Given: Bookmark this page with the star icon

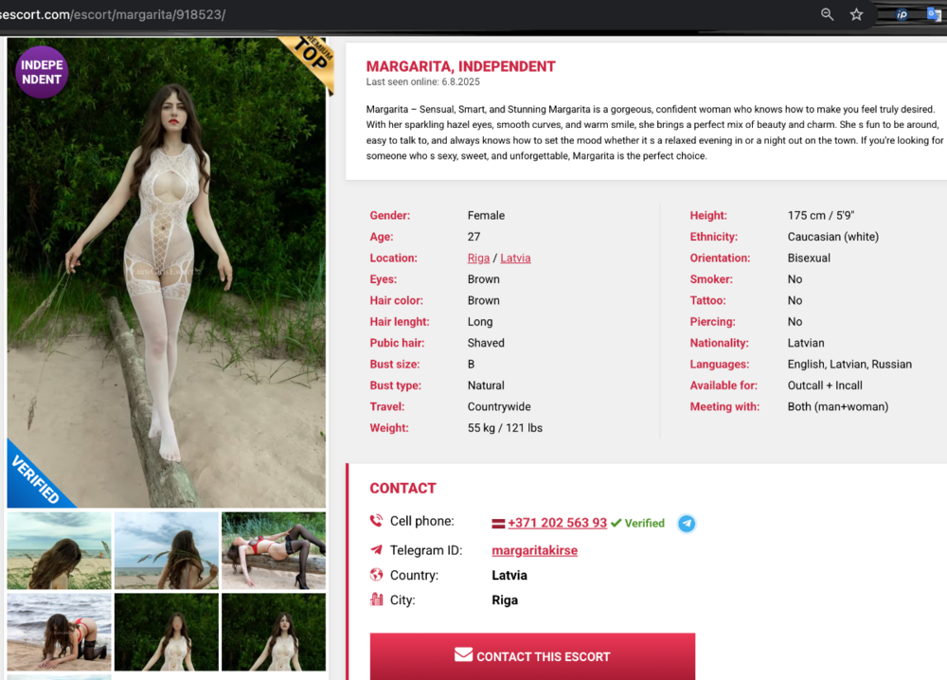Looking at the screenshot, I should pos(856,14).
